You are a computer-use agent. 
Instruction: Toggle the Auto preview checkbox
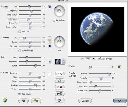[x=100, y=59]
